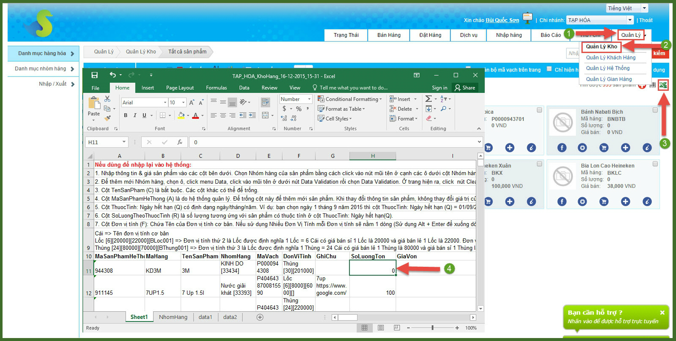Tick the checkbox on Bia Lon Cao Heineken card

(x=655, y=164)
